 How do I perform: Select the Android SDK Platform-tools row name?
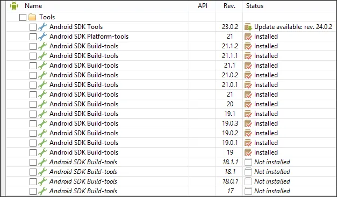click(x=89, y=37)
